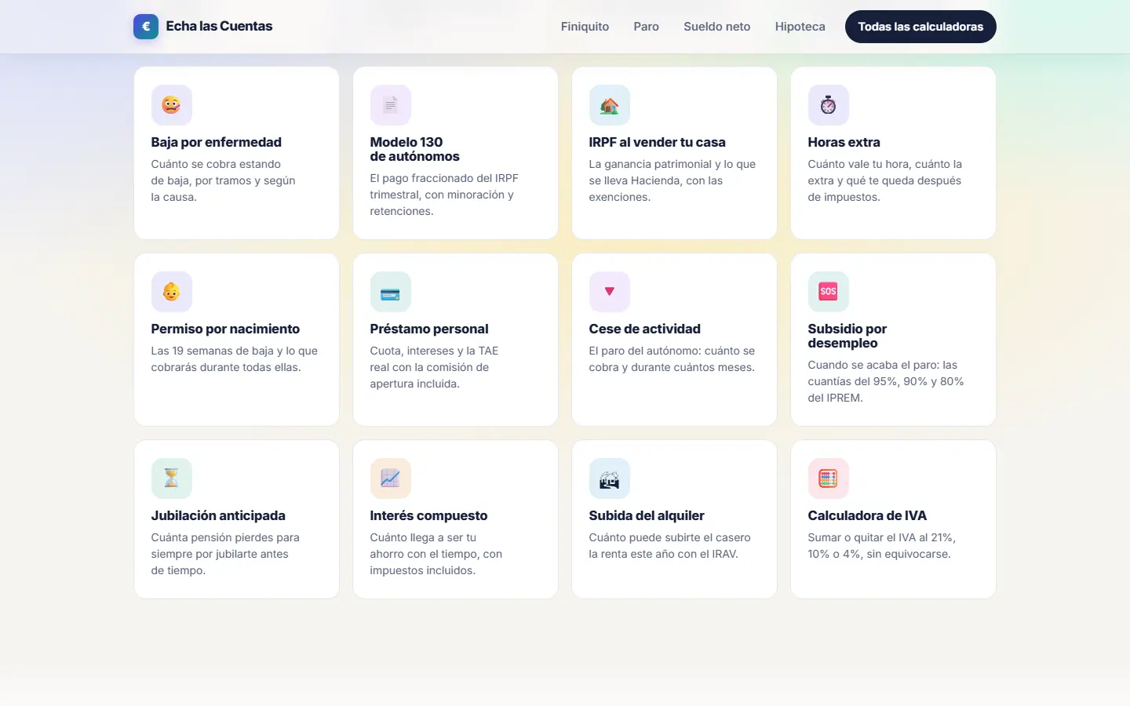Open the Jubilación anticipada title link
This screenshot has height=706, width=1130.
(218, 515)
